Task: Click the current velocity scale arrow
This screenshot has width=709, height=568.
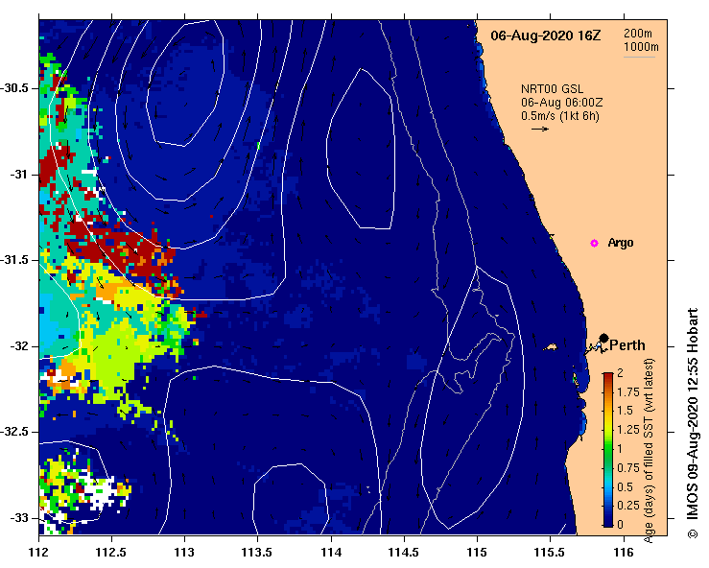Action: point(540,129)
